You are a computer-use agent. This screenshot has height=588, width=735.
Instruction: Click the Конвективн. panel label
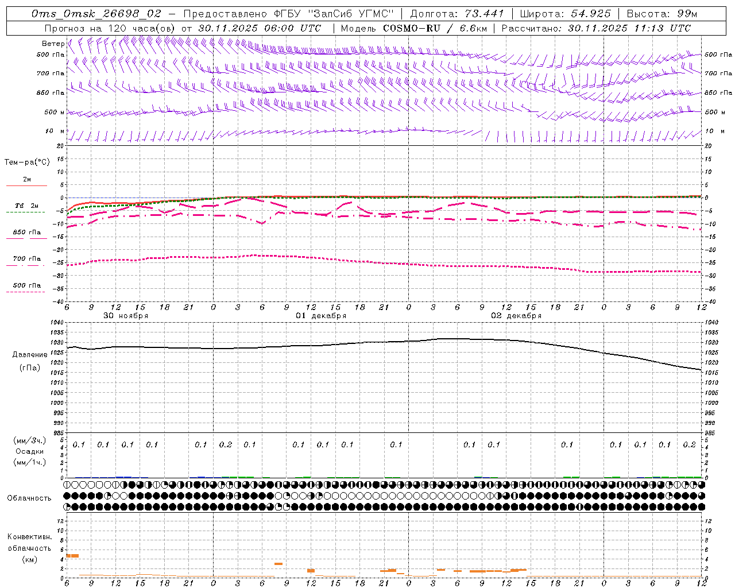pos(29,537)
